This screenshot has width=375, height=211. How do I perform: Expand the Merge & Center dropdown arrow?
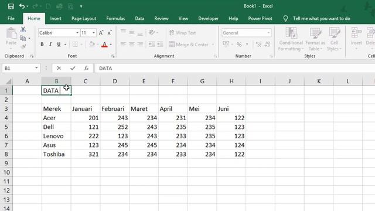pyautogui.click(x=213, y=45)
